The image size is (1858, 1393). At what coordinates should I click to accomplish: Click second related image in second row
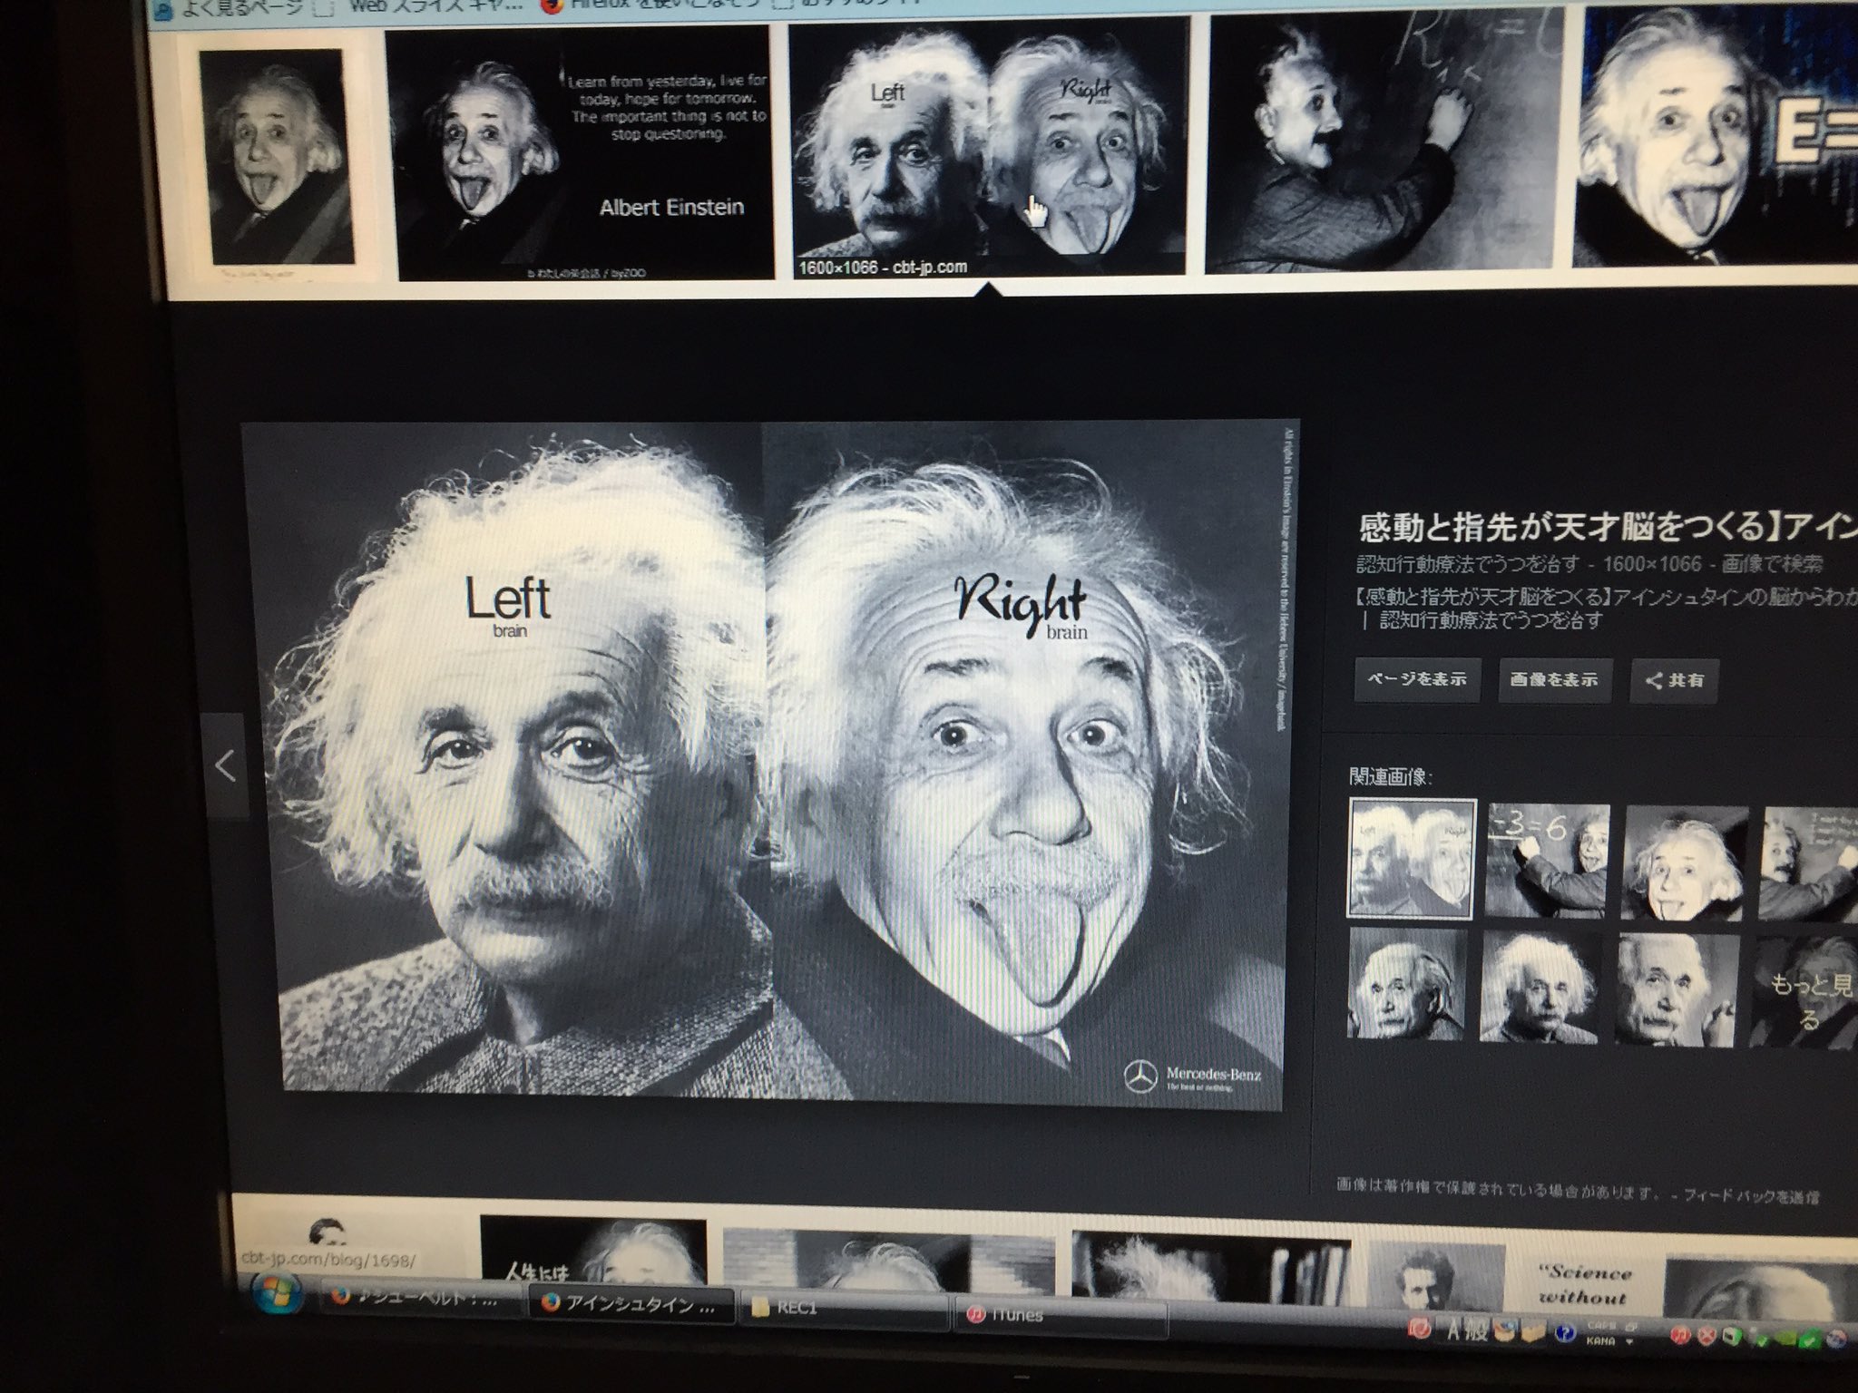(x=1539, y=987)
